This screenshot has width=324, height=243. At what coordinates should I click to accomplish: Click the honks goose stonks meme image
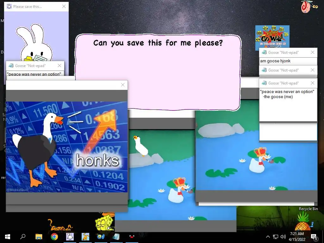click(x=66, y=147)
